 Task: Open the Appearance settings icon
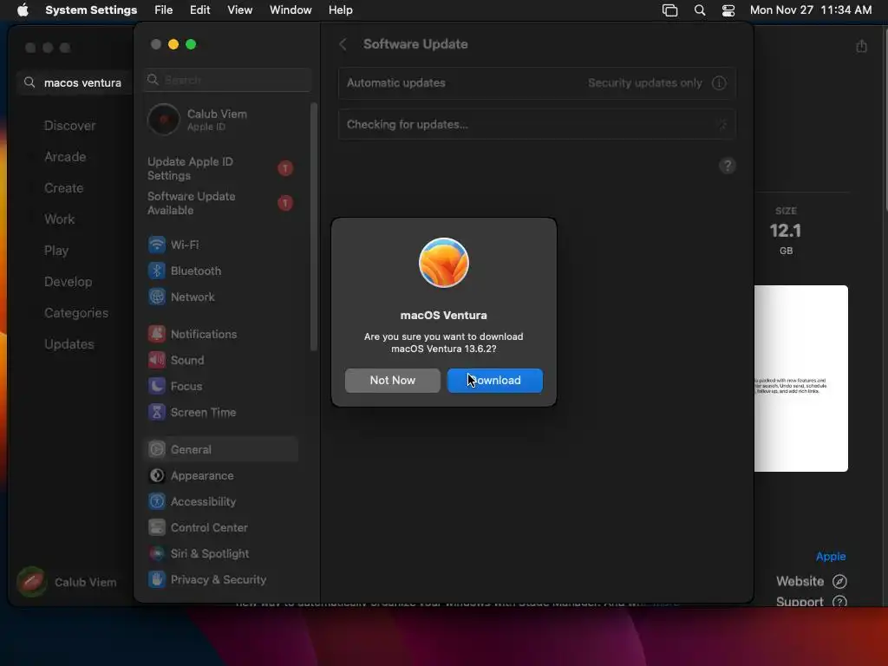pyautogui.click(x=157, y=476)
